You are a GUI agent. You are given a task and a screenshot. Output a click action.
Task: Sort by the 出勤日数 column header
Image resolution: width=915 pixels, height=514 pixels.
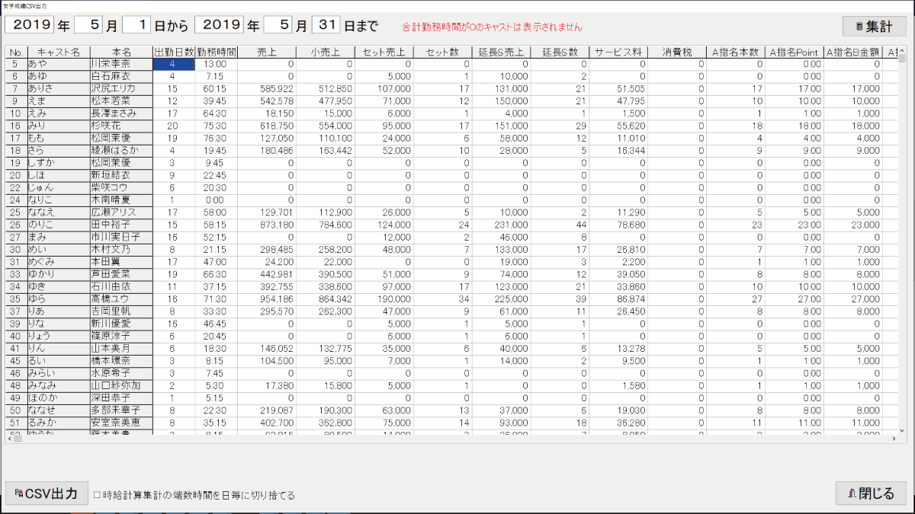[x=174, y=53]
